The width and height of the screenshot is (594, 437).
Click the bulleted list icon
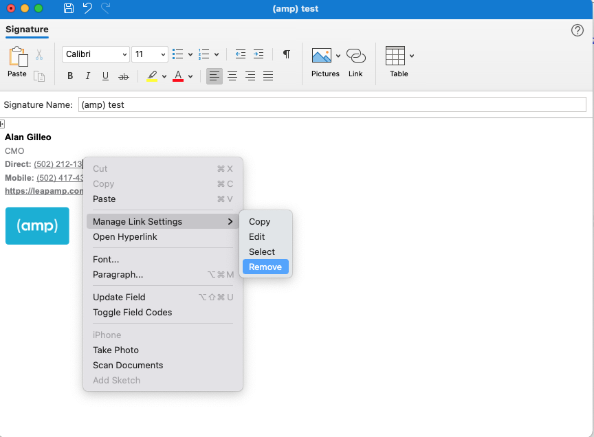pos(177,54)
